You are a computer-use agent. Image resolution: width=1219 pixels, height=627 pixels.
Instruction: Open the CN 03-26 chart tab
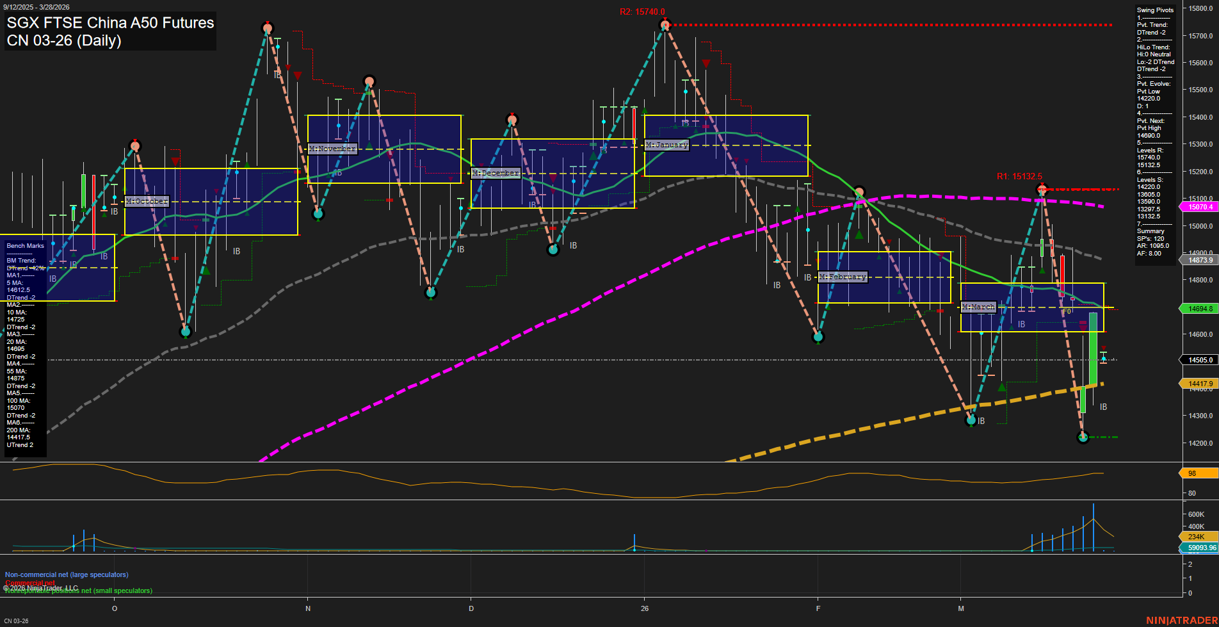[x=16, y=621]
